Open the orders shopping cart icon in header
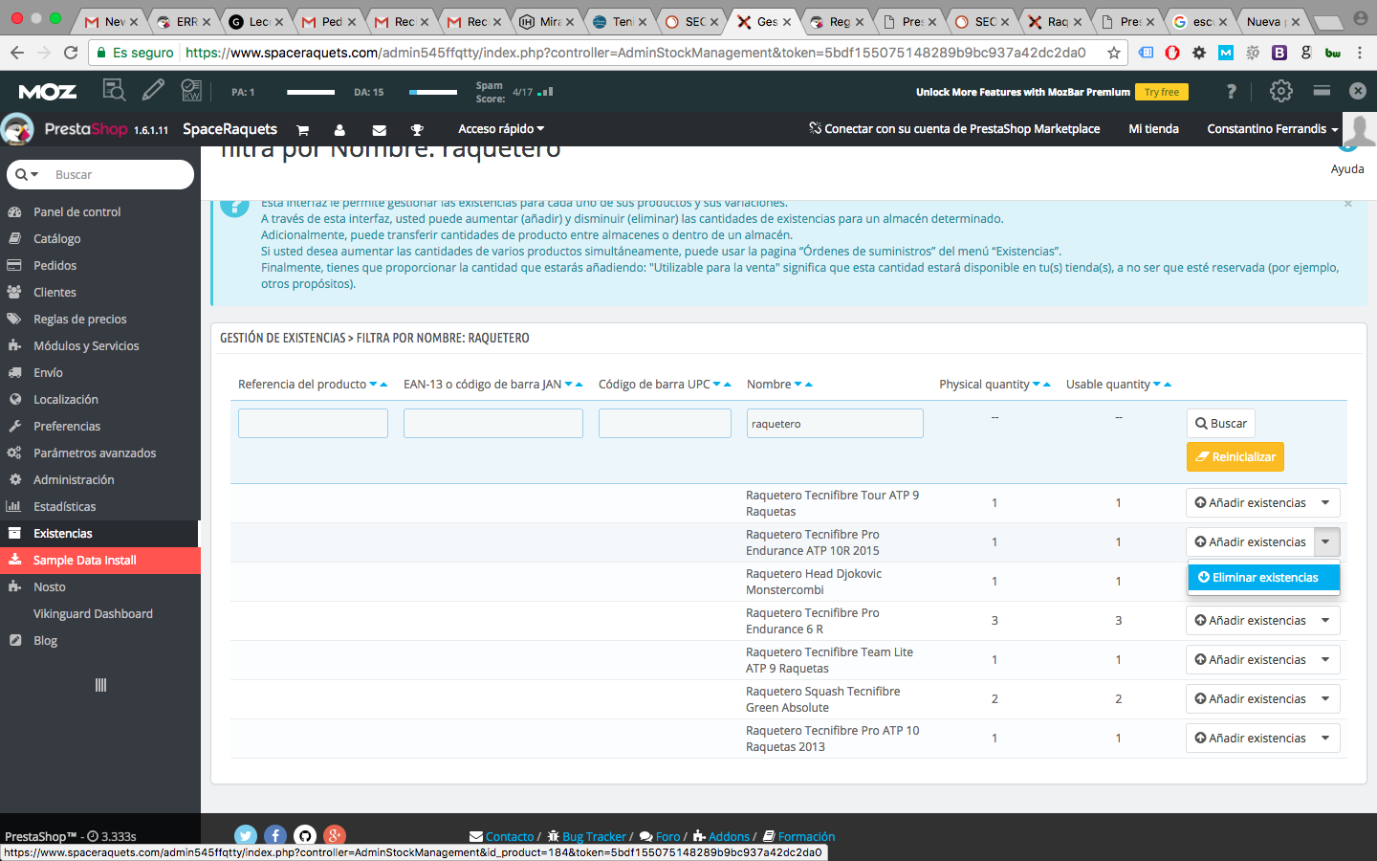Viewport: 1377px width, 861px height. pyautogui.click(x=303, y=130)
